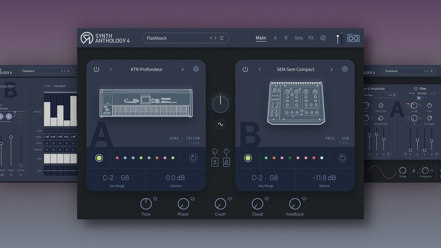Switch to the Seq tab

(298, 38)
